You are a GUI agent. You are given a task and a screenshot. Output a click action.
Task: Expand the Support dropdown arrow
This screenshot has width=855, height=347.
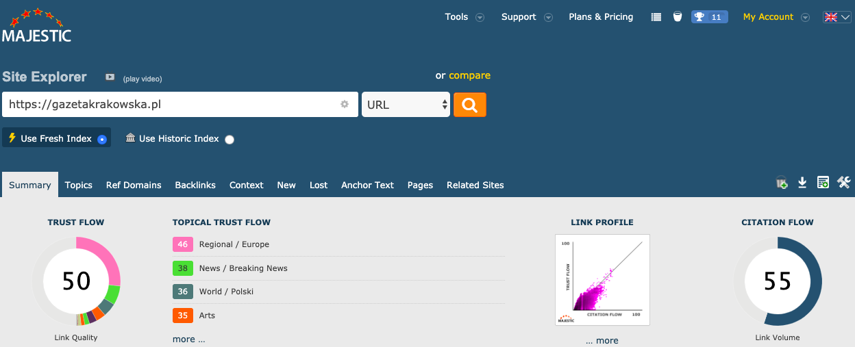click(x=548, y=18)
